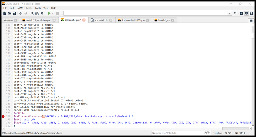The height and width of the screenshot is (137, 256).
Task: Click the Search magnifier icon
Action: 32,13
